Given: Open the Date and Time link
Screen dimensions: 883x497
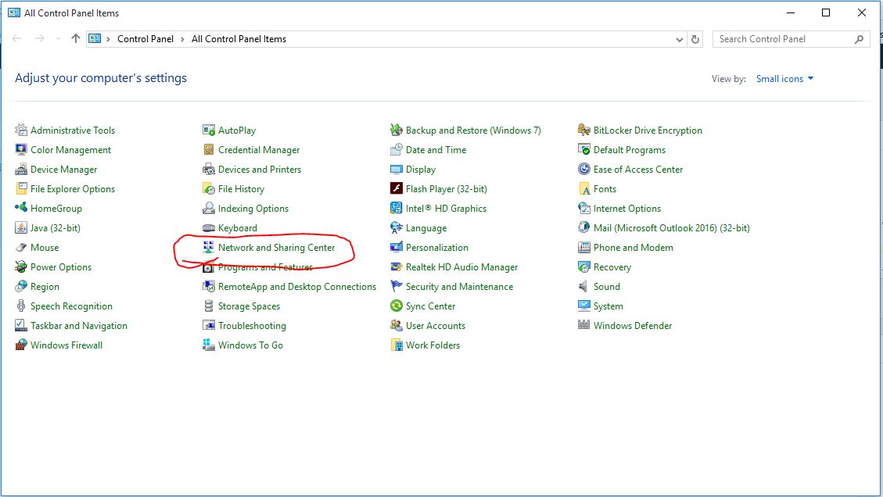Looking at the screenshot, I should 436,150.
